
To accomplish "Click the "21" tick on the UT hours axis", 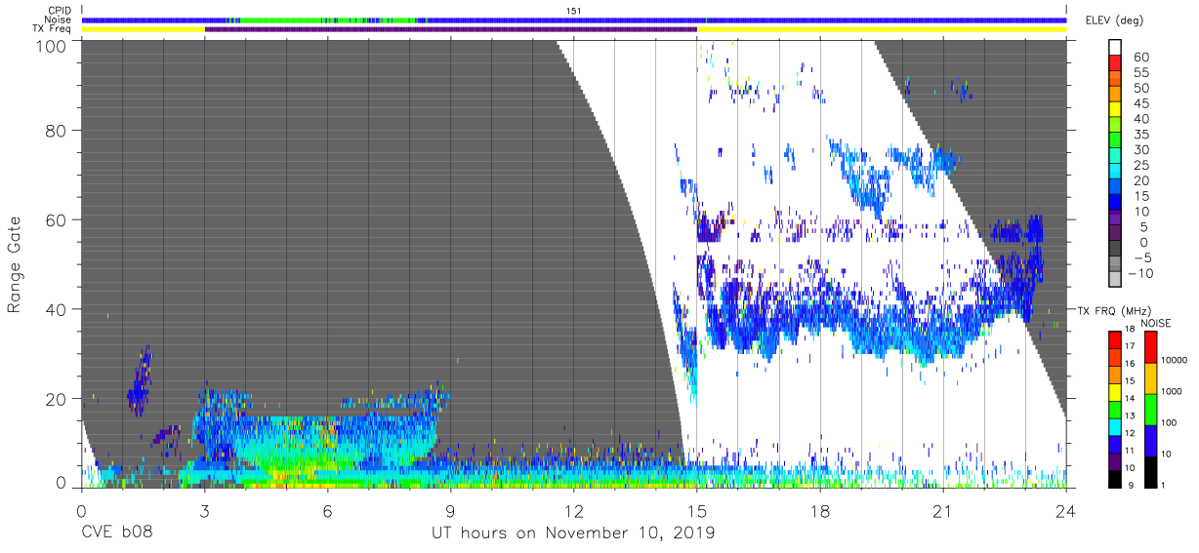I will (x=943, y=510).
